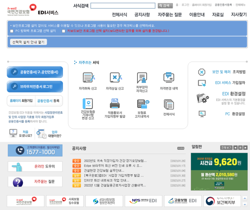This screenshot has height=210, width=250.
Task: Click 전체메뉴 link in top utility bar
Action: pos(241,5)
